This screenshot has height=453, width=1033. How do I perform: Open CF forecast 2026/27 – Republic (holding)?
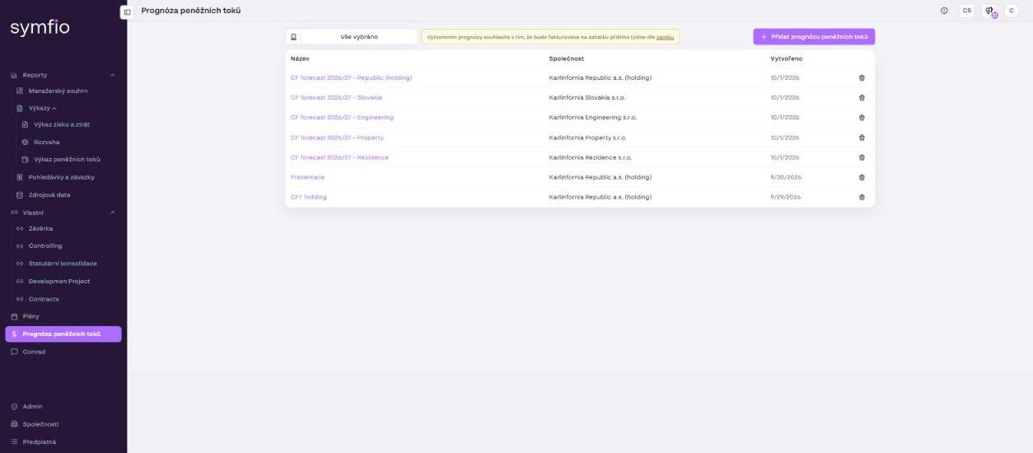[x=351, y=77]
